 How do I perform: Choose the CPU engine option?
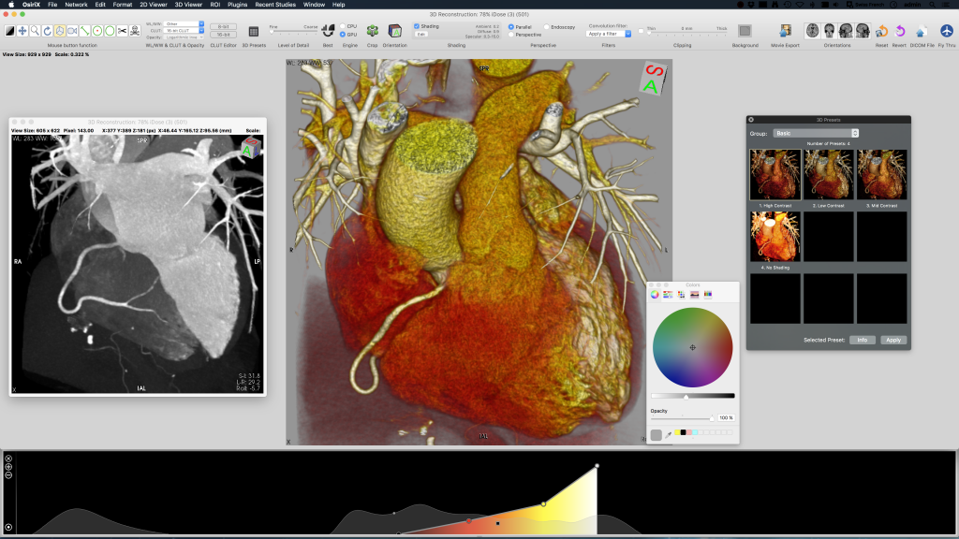pyautogui.click(x=342, y=26)
